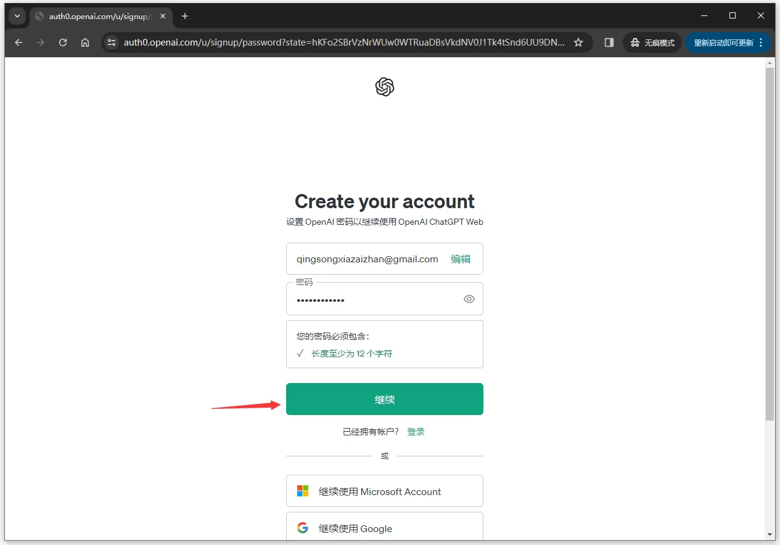780x545 pixels.
Task: Click the 登录 login link
Action: tap(416, 432)
